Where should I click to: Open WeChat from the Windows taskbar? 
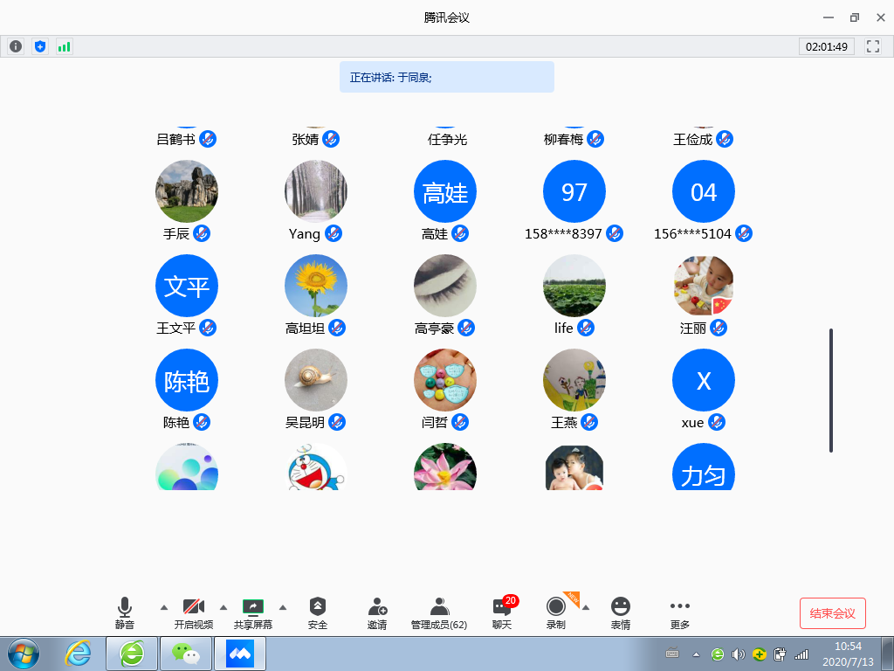point(185,653)
